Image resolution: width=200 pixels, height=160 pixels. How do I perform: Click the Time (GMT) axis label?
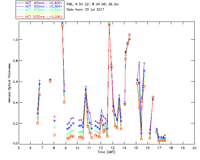[x=106, y=152]
